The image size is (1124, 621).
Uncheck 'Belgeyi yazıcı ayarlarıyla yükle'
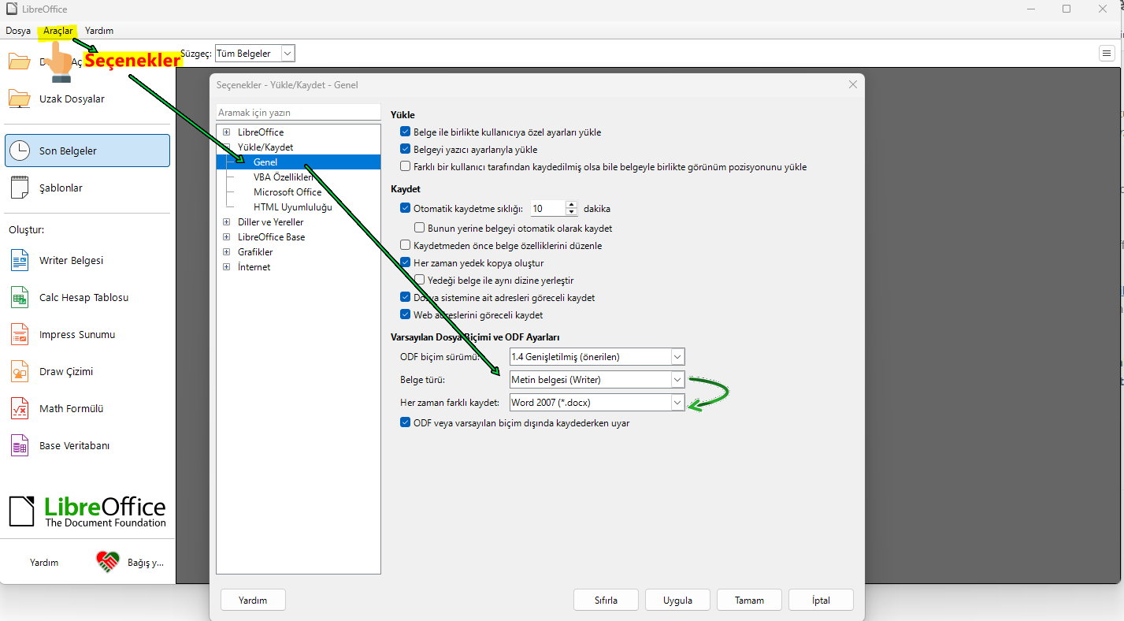(406, 150)
